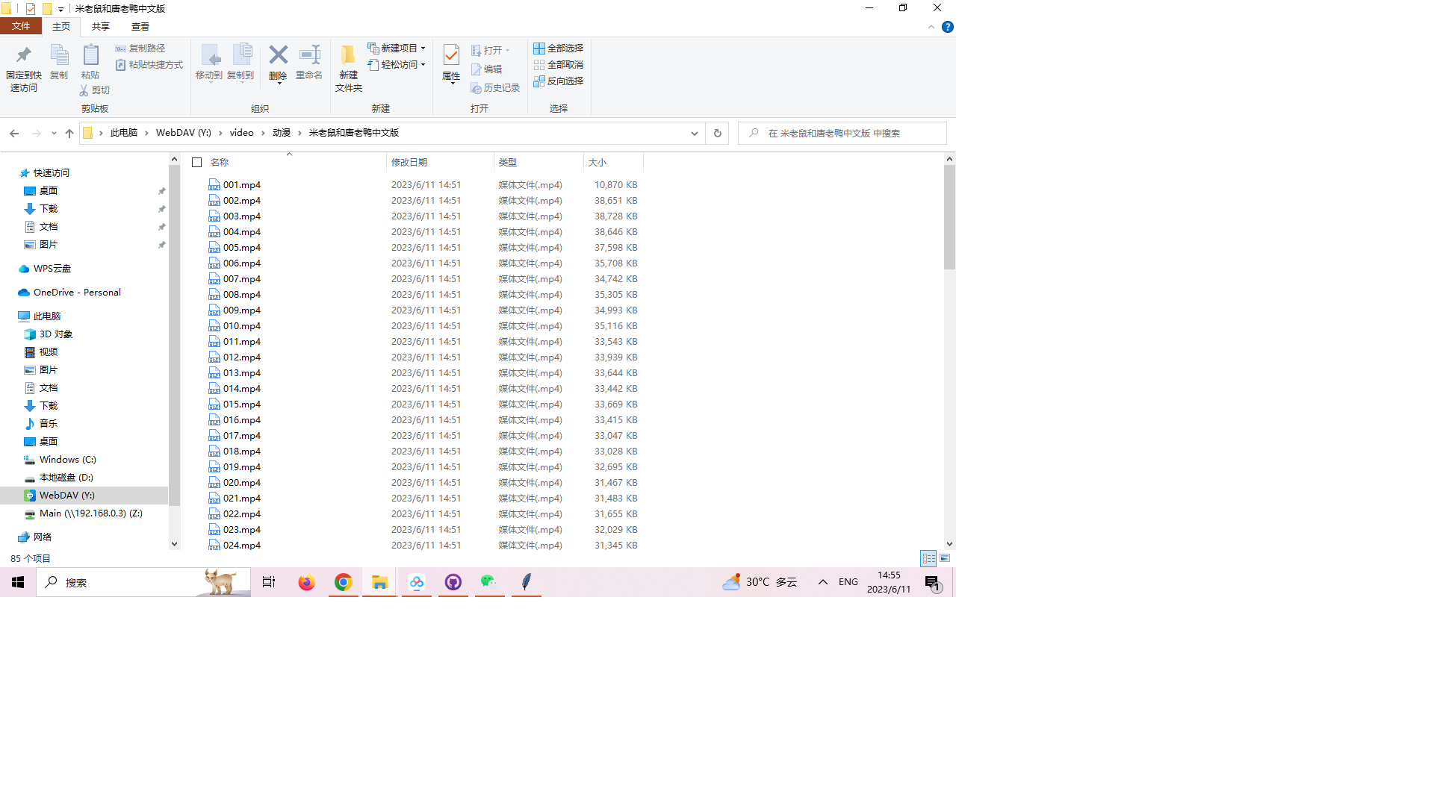Switch to large icons view in the status bar
The image size is (1434, 806).
(x=945, y=558)
